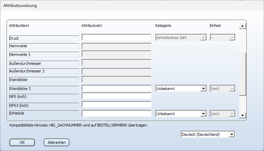Screen dimensions: 264x151
Task: Open the (mm) unit dropdown for Wanddicke 3
Action: tap(222, 89)
